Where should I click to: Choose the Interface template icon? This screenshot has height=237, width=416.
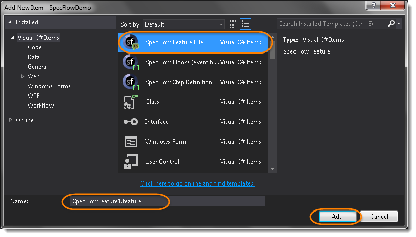coord(131,122)
